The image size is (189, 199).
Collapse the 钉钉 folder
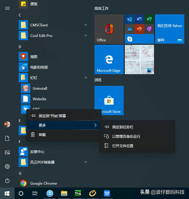click(x=86, y=78)
